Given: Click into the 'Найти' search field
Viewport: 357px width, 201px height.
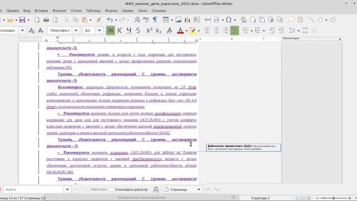Looking at the screenshot, I should [33, 189].
